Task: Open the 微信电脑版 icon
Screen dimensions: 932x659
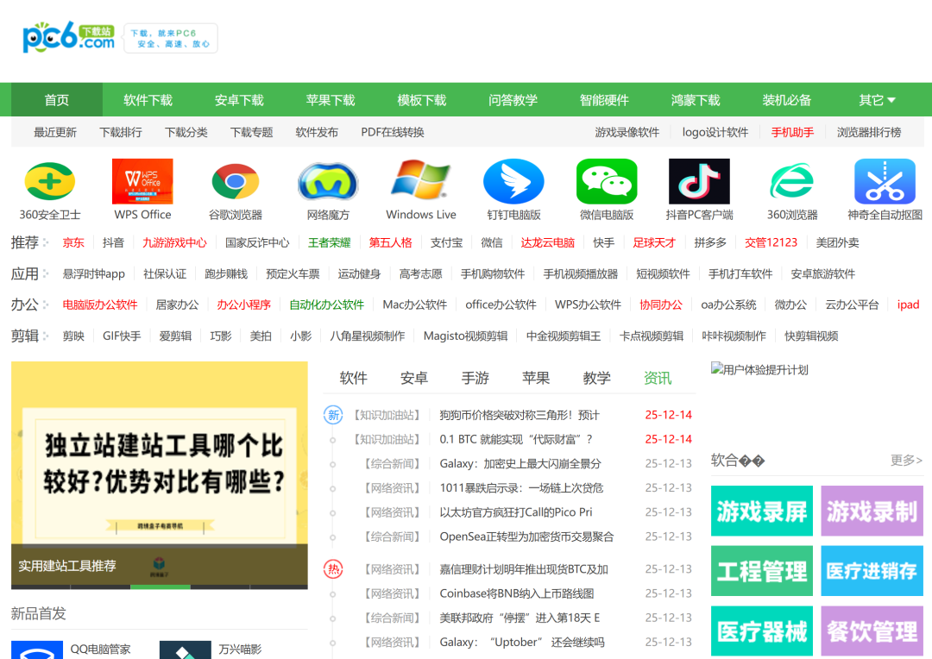Action: tap(607, 181)
